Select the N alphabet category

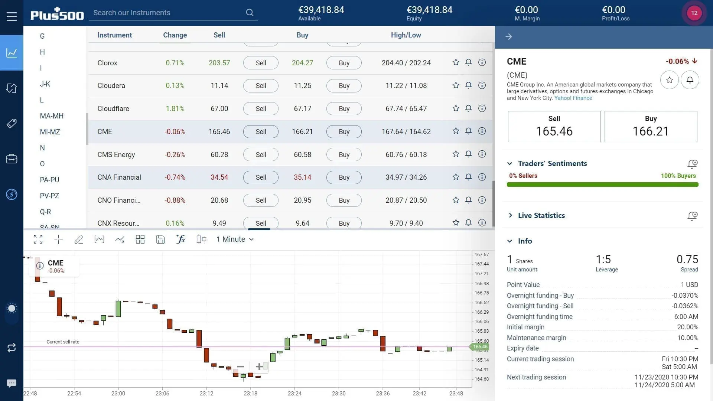click(x=42, y=148)
